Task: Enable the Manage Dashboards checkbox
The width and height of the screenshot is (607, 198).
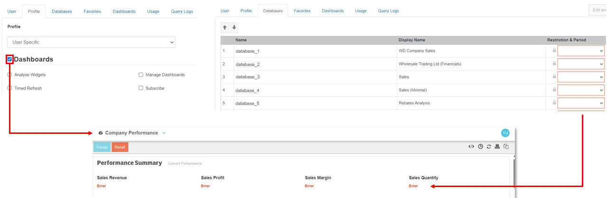Action: [141, 75]
